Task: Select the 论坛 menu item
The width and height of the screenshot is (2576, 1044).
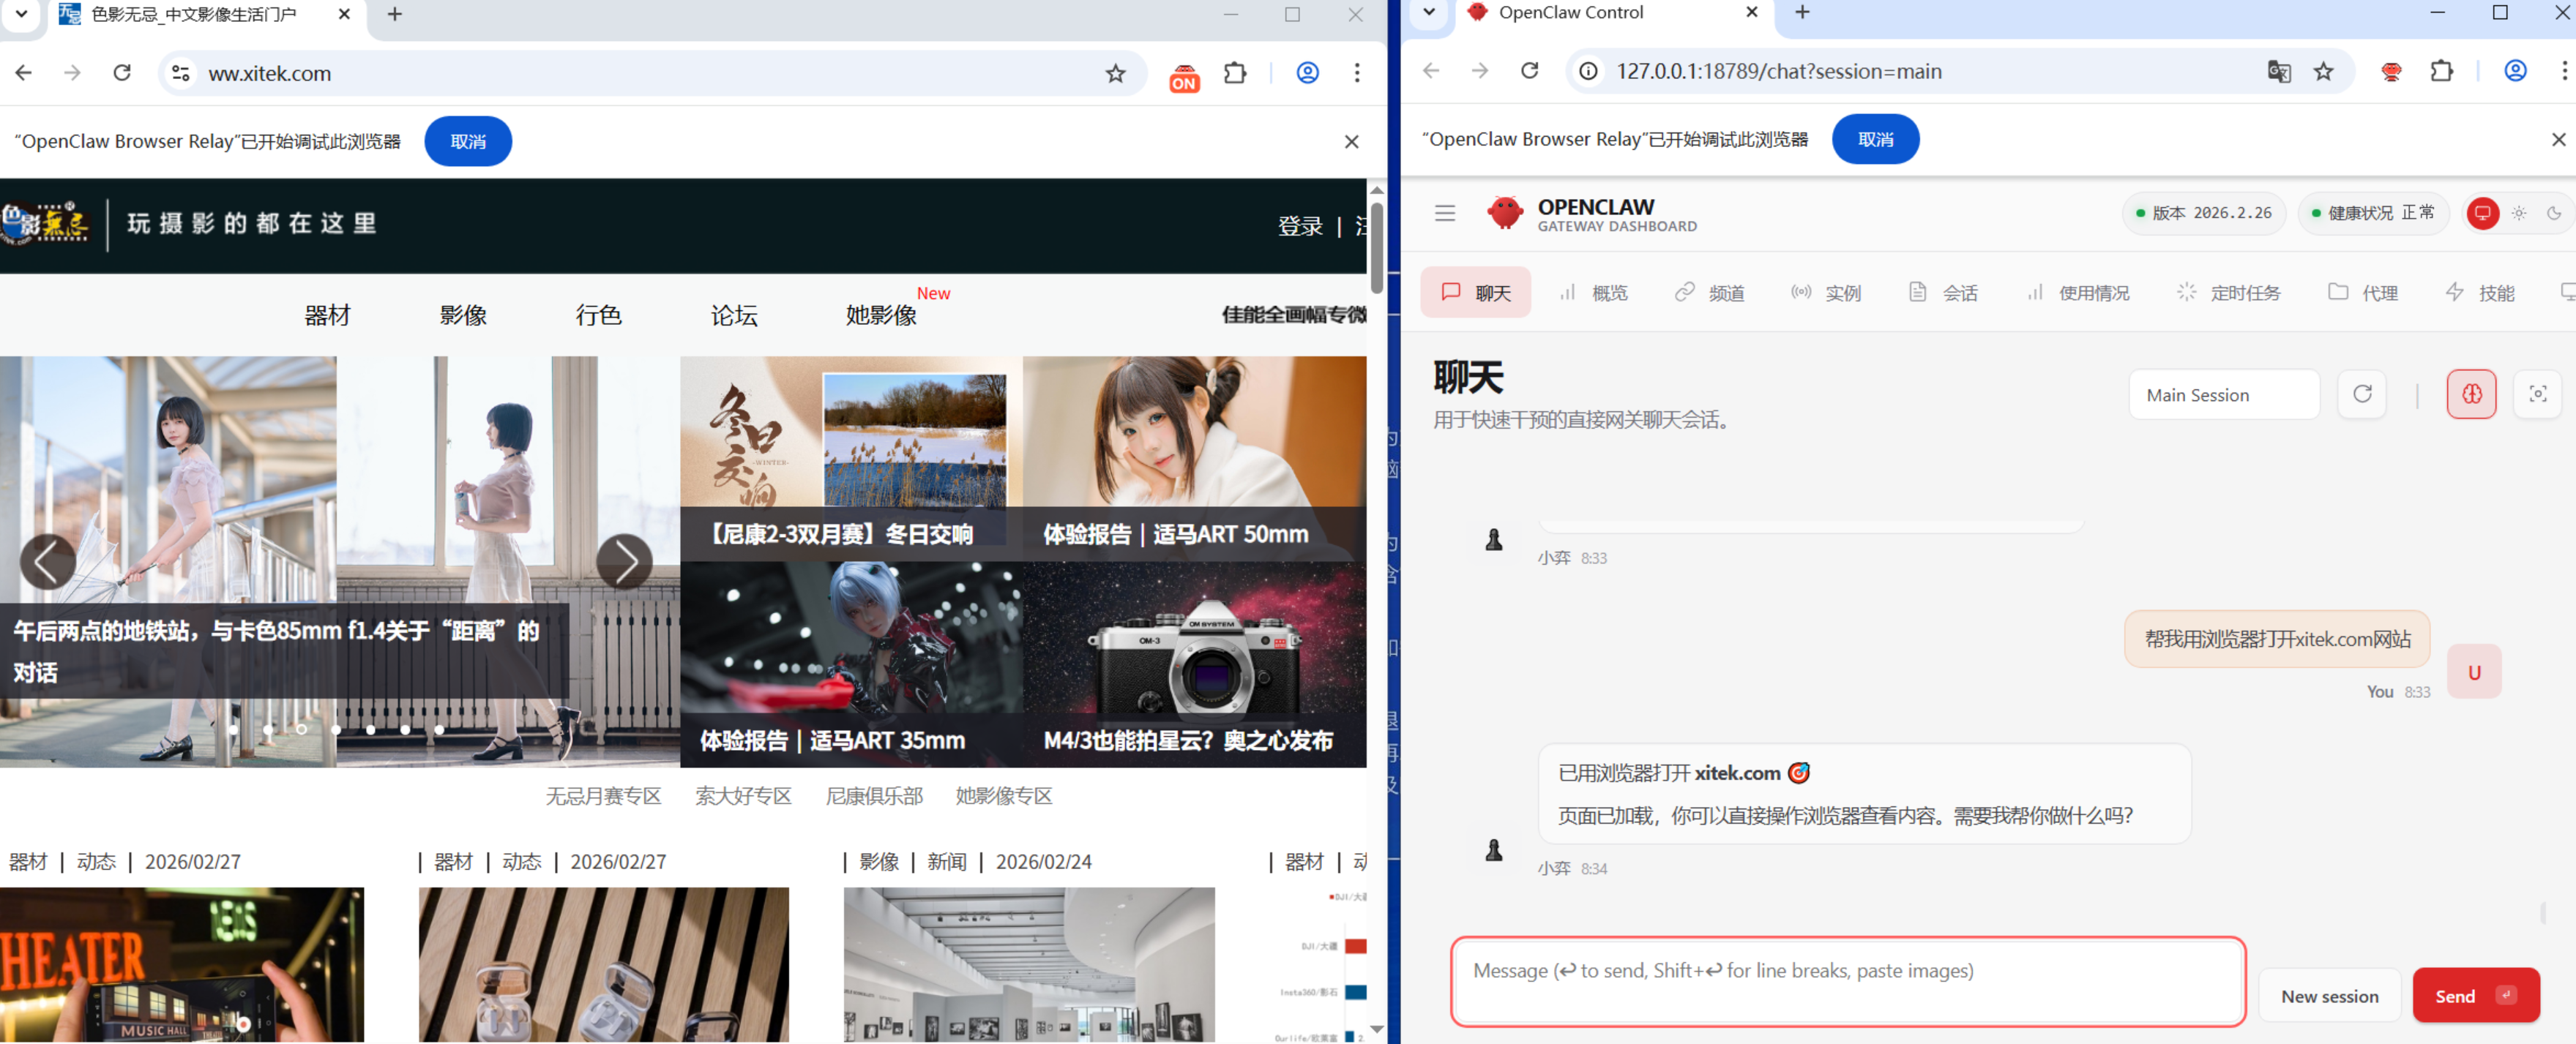Action: point(734,316)
